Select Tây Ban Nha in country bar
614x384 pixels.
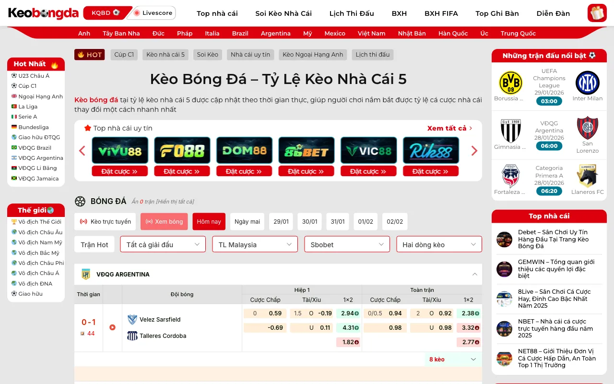121,33
